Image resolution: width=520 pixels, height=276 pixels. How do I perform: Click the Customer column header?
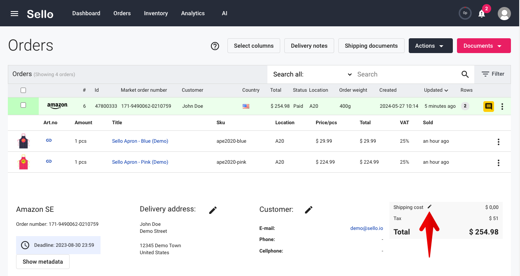[x=192, y=90]
